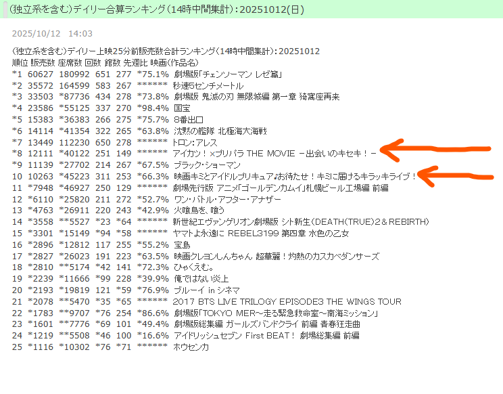Click the percentage *52.7% in rank 12

[x=153, y=200]
